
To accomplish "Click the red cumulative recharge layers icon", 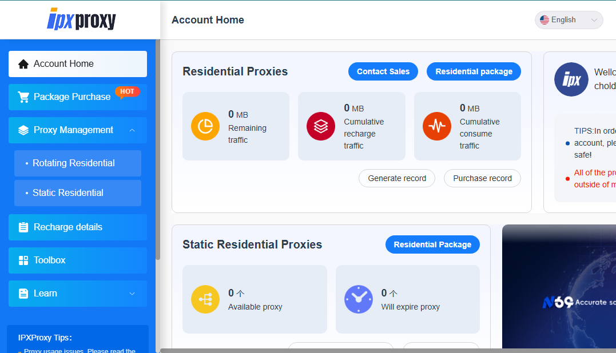I will 321,126.
